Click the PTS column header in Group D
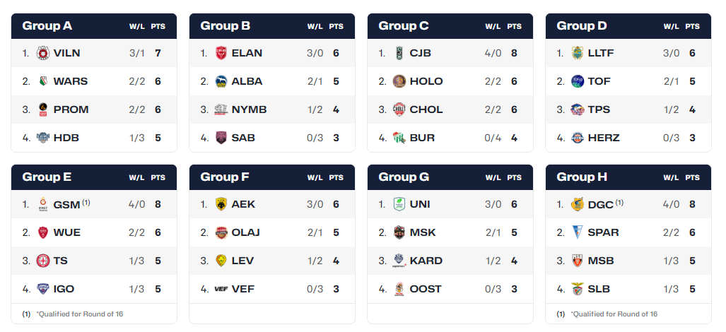 click(692, 27)
